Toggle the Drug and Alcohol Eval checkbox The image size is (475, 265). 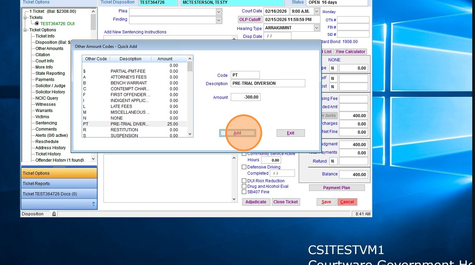click(244, 186)
